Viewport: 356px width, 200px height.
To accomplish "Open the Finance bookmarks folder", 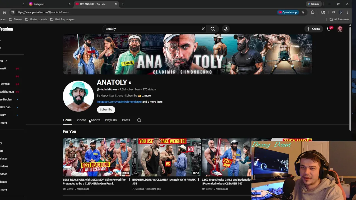I will click(x=15, y=19).
